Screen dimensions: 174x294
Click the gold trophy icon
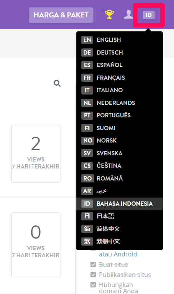(x=109, y=15)
